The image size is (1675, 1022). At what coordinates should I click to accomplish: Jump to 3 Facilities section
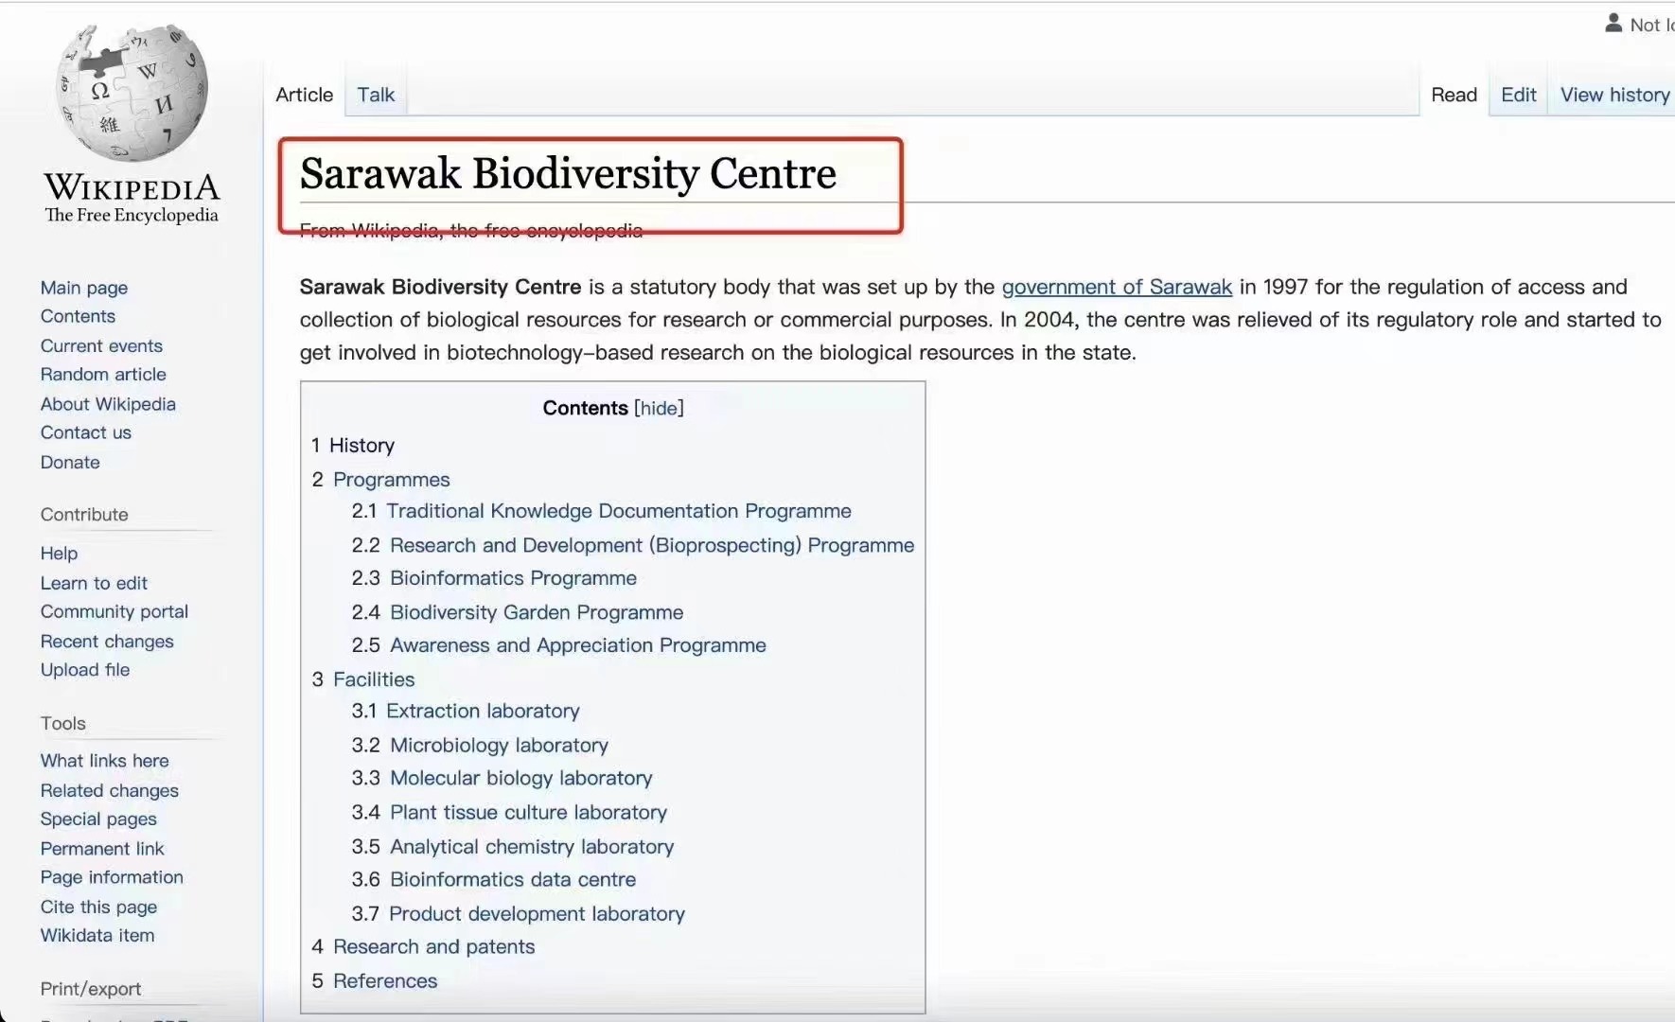pos(363,679)
